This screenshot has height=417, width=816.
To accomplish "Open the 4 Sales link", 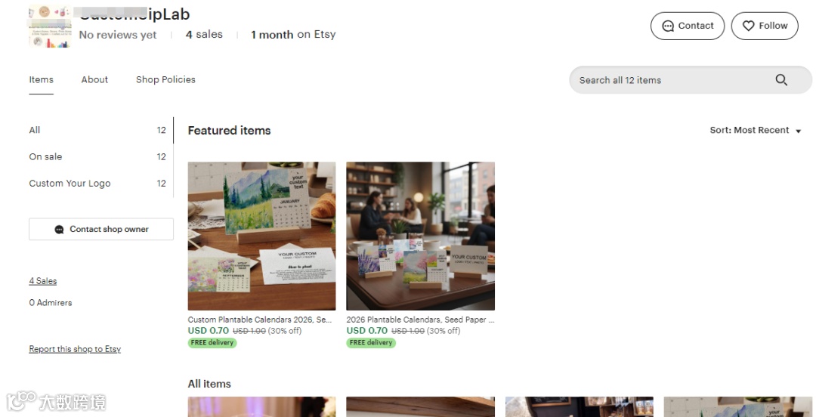I will [x=42, y=281].
